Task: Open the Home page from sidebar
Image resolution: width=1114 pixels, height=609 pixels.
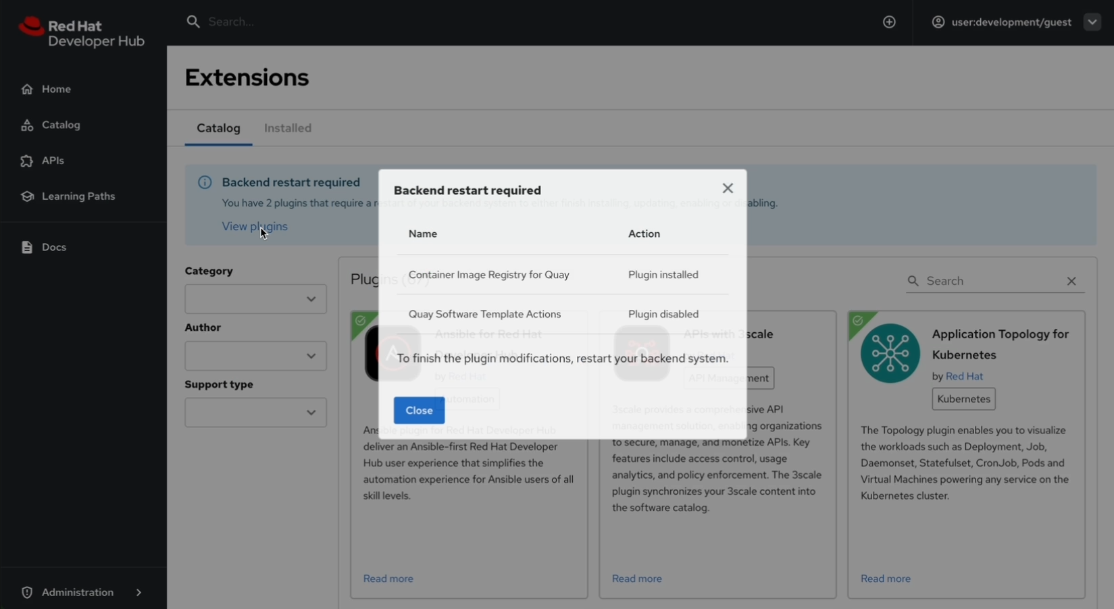Action: pyautogui.click(x=56, y=88)
